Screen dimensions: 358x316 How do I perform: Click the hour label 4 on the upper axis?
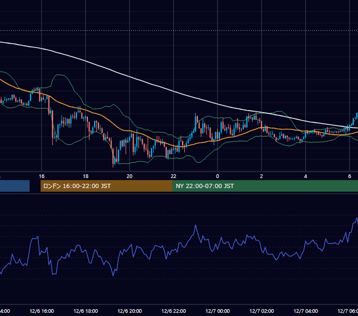[x=305, y=176]
